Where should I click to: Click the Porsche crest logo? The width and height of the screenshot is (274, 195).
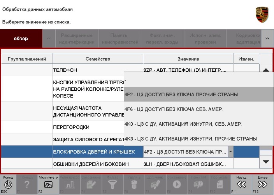point(262,14)
